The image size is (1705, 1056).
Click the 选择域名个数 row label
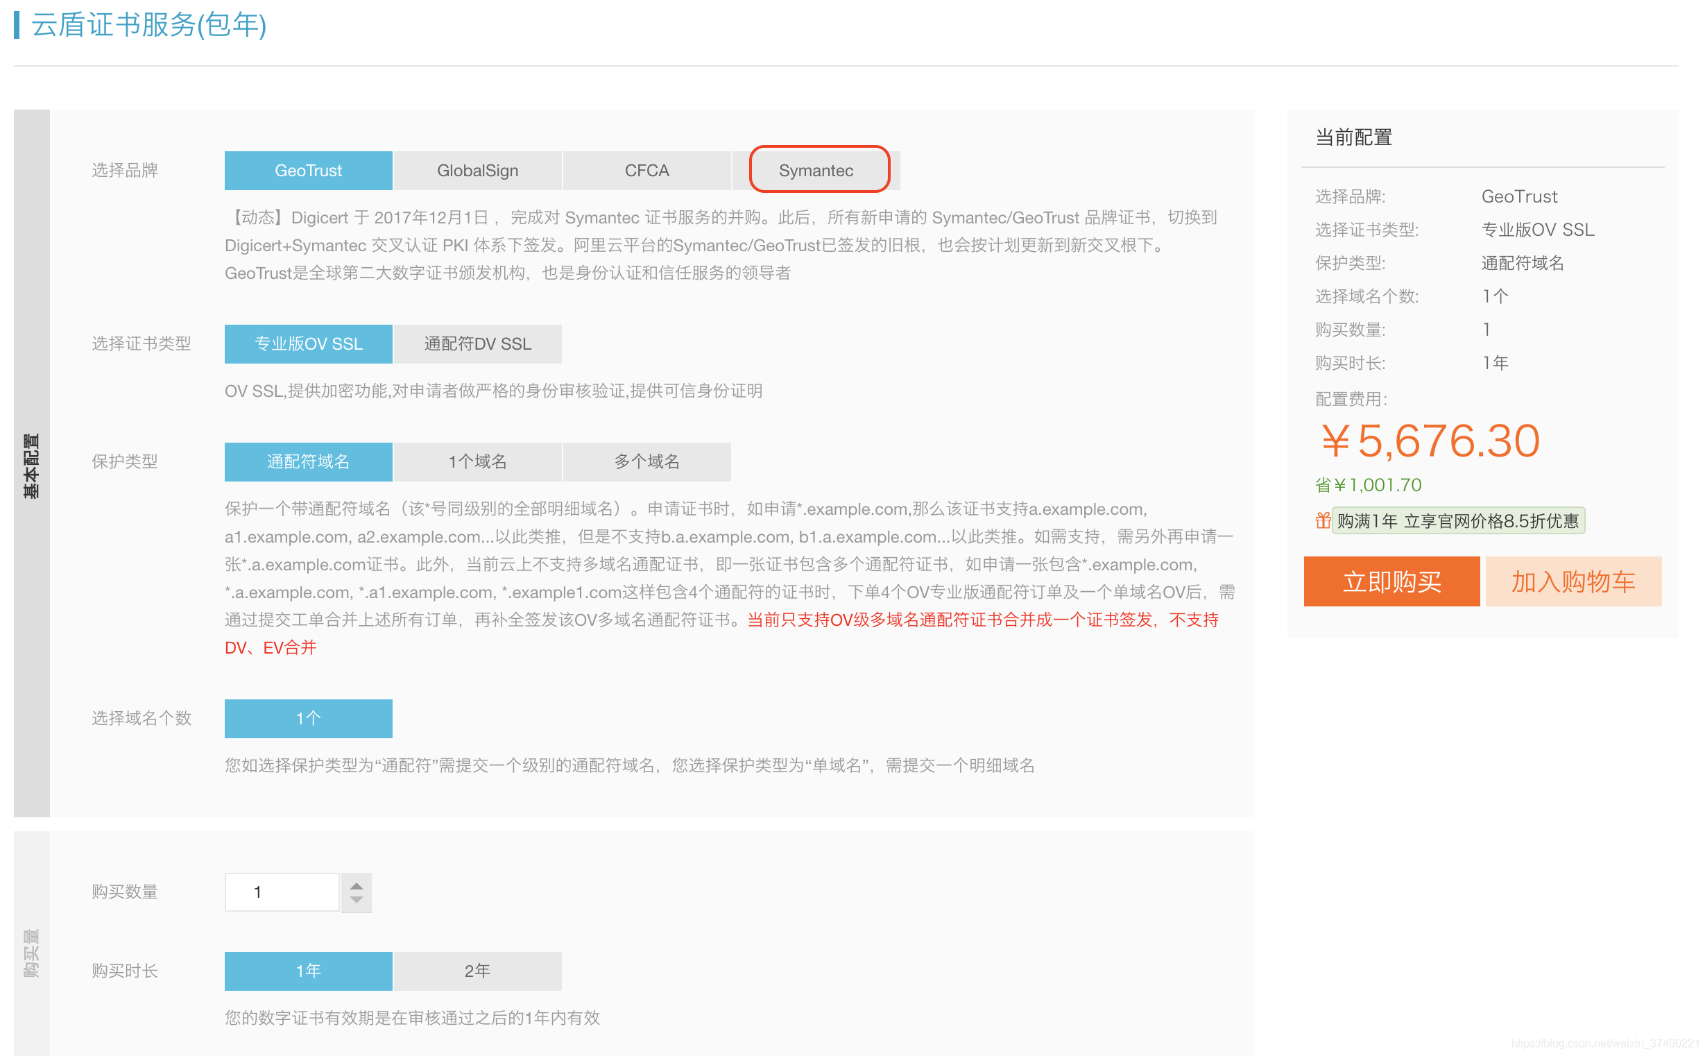point(142,718)
